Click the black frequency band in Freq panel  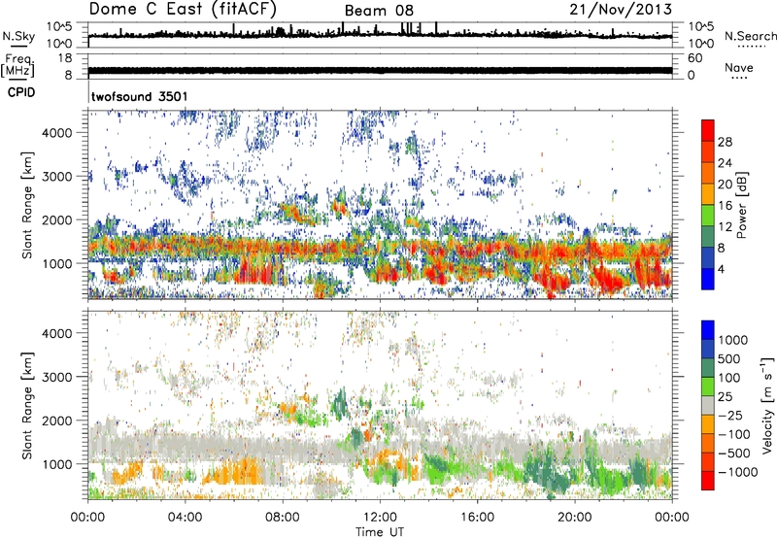[380, 71]
